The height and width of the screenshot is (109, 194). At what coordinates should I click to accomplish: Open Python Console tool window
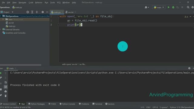[x=67, y=104]
